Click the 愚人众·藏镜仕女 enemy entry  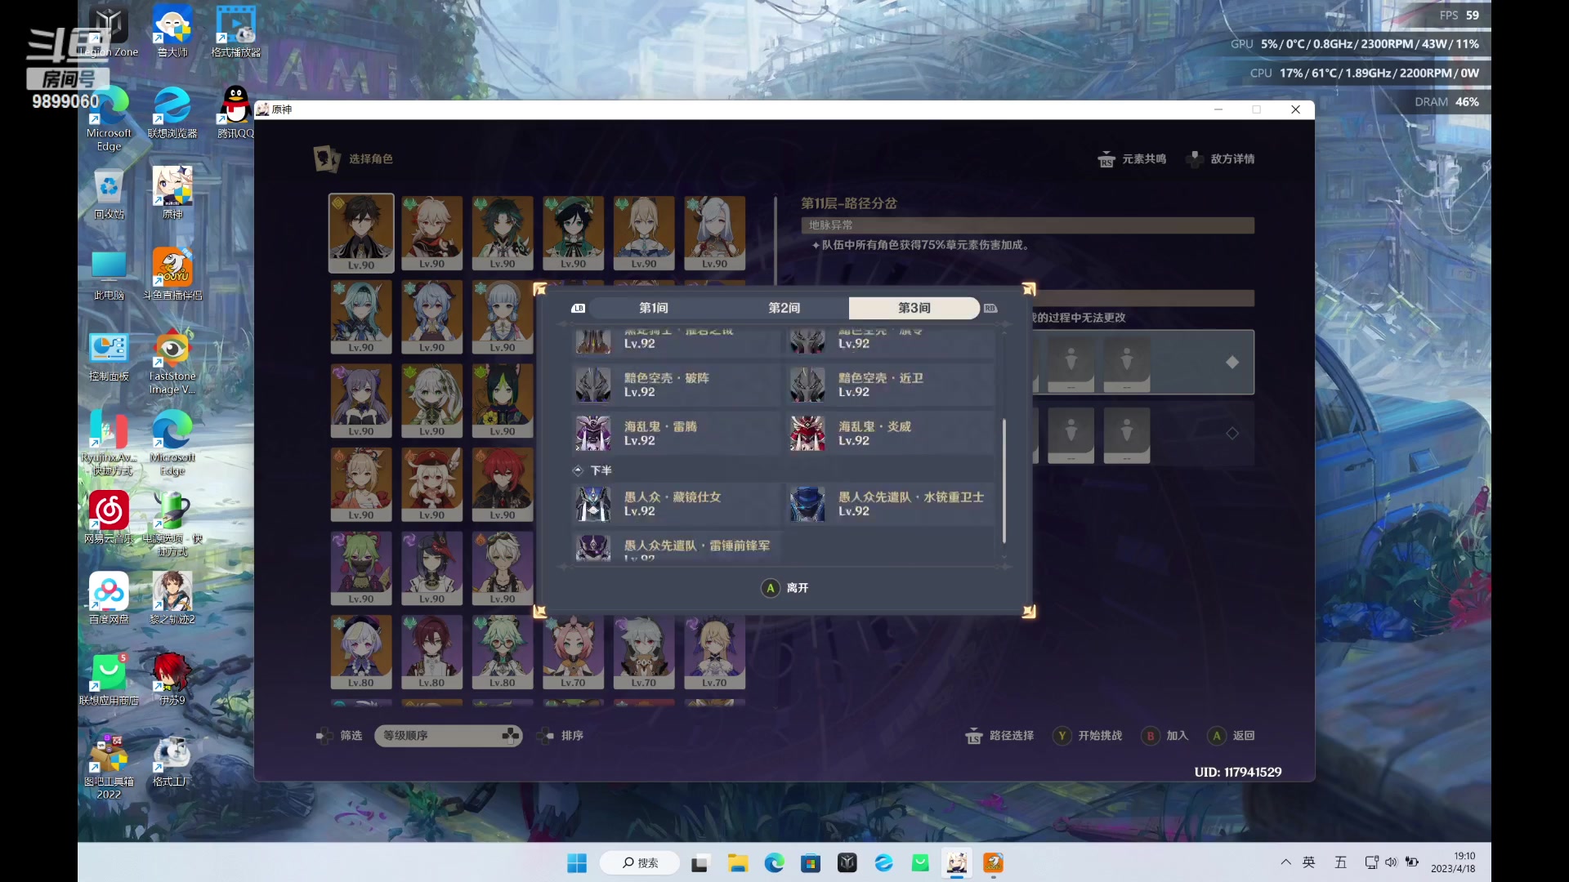coord(677,504)
